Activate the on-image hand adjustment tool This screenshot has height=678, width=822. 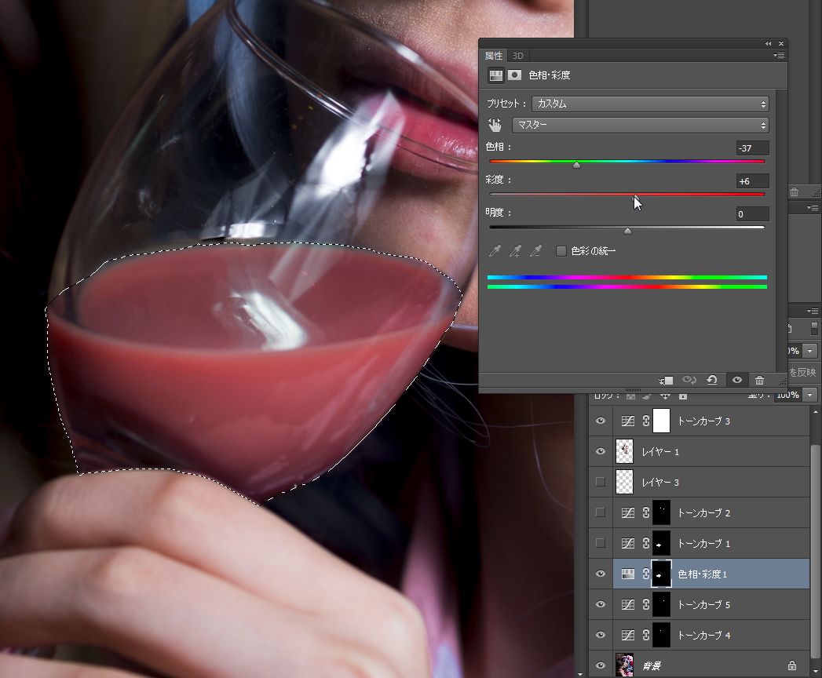495,125
